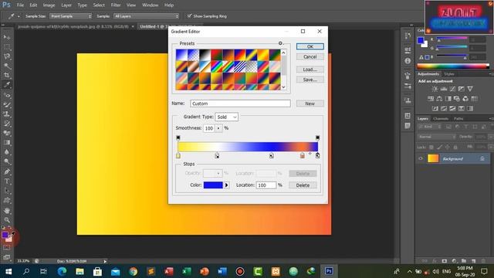Click the blue stop Color swatch

tap(213, 185)
